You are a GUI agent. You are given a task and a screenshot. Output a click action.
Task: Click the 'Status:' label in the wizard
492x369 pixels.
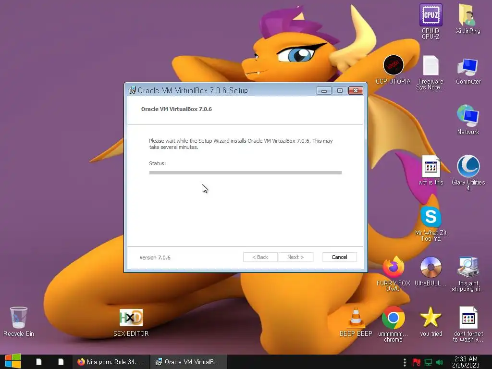158,163
